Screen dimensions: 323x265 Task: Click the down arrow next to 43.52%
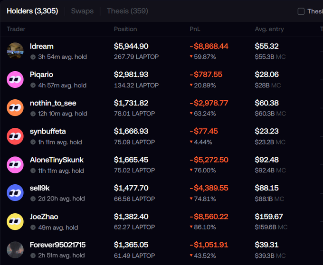tap(191, 256)
